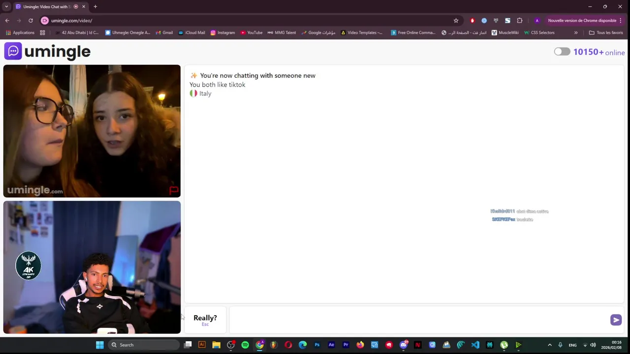Click the ENG language indicator
This screenshot has width=630, height=354.
click(x=572, y=345)
